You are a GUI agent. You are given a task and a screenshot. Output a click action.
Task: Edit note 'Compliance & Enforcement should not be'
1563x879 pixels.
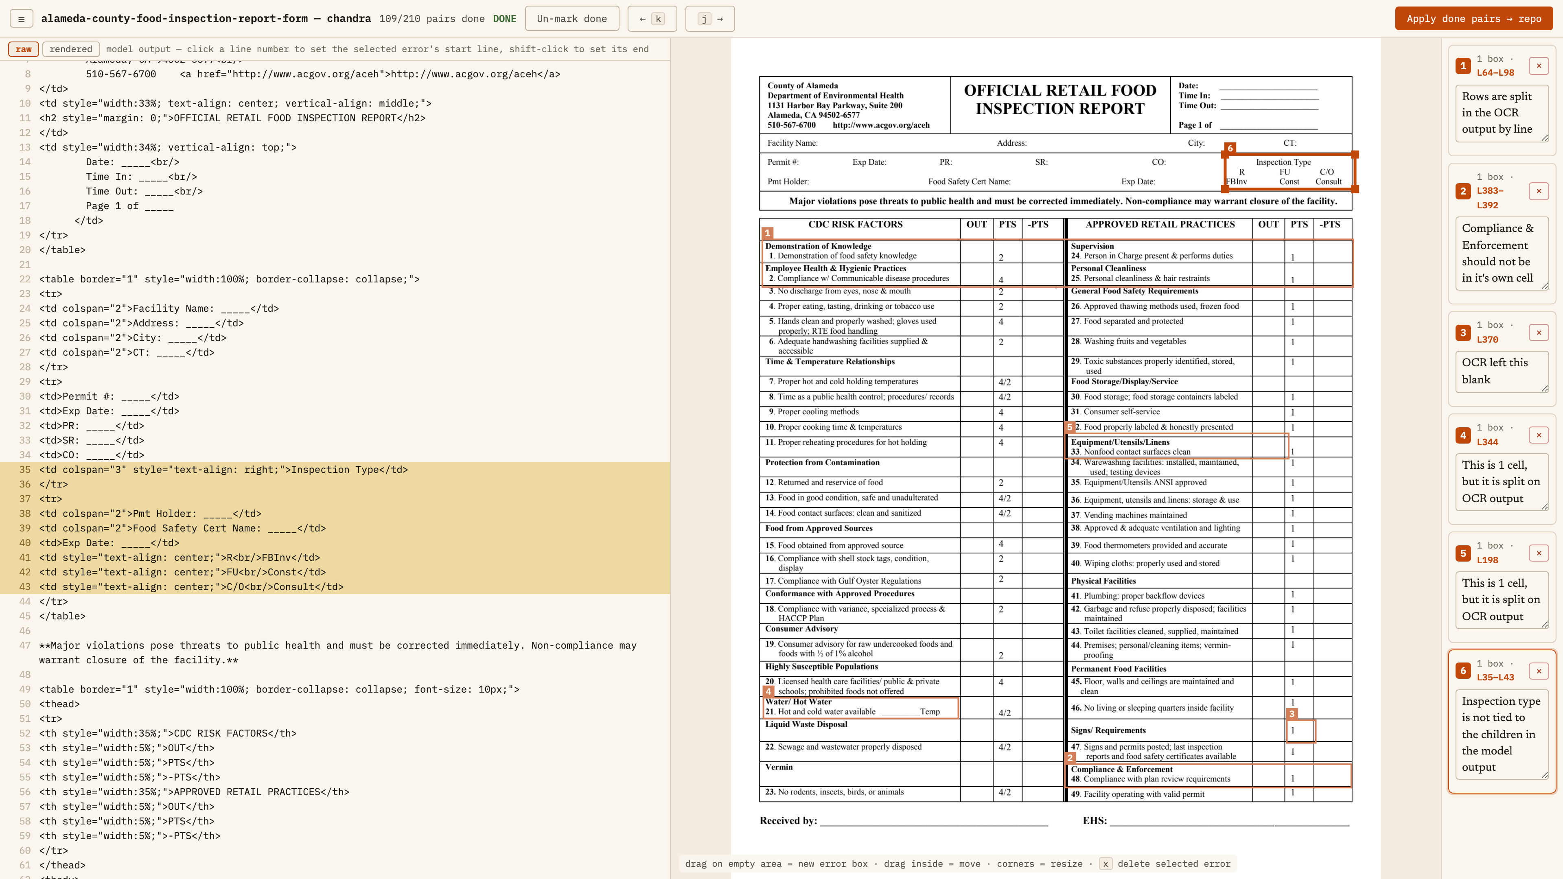(x=1502, y=253)
